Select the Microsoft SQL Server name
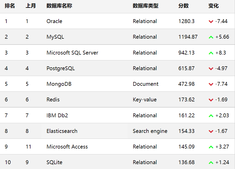This screenshot has height=169, width=235. [x=72, y=53]
